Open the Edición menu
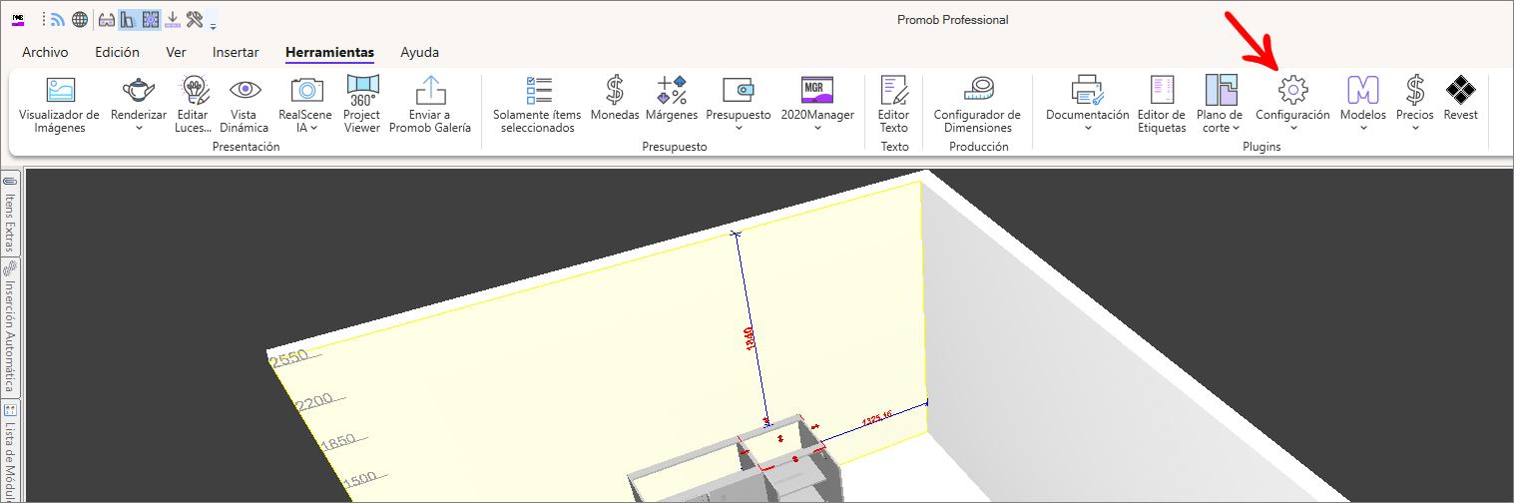The image size is (1514, 503). (x=117, y=53)
